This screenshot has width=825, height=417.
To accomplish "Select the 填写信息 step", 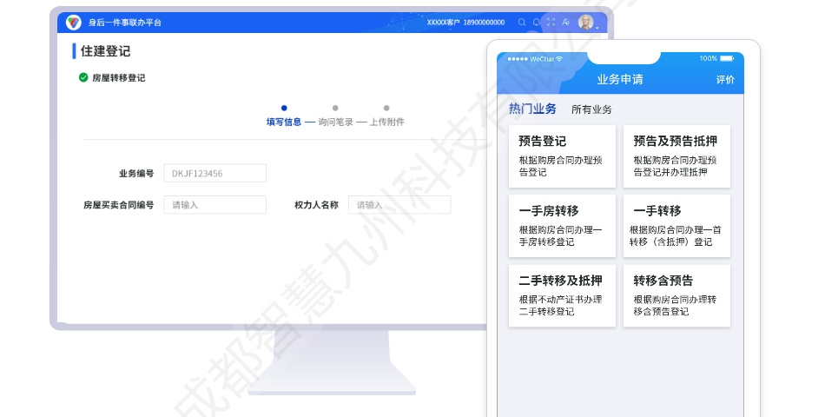I will 284,122.
